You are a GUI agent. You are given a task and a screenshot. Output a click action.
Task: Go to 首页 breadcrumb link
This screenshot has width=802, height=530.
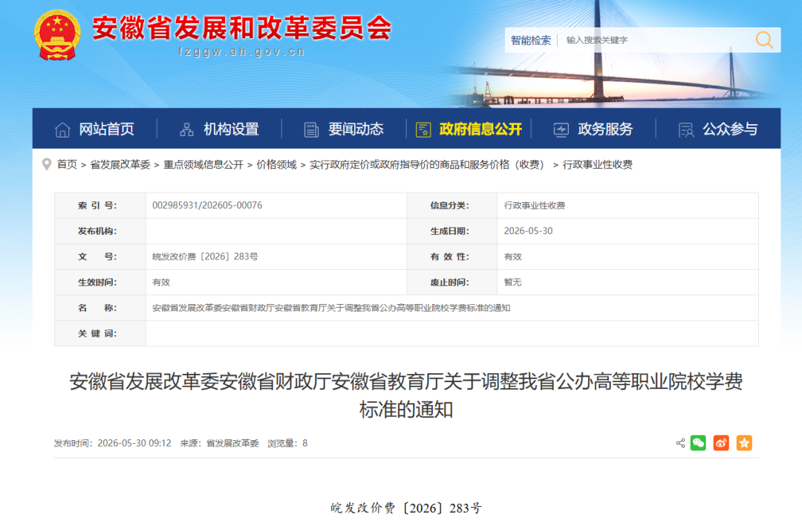tap(67, 164)
